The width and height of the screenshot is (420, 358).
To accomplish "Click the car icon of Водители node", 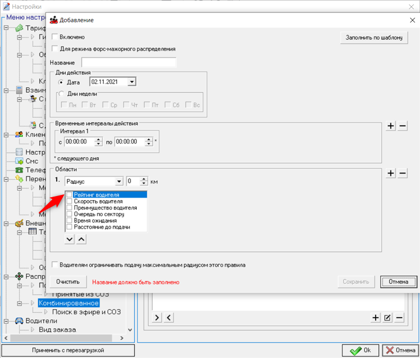I will [x=19, y=321].
